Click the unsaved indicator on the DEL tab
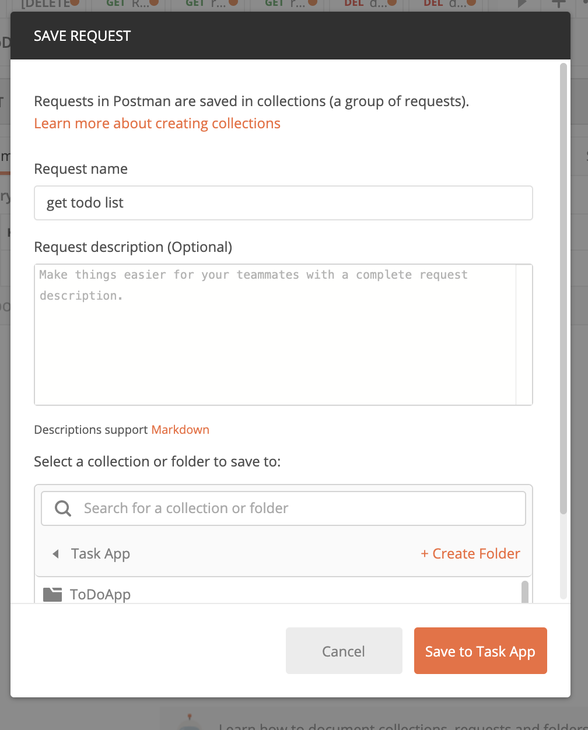Viewport: 588px width, 730px height. click(393, 2)
